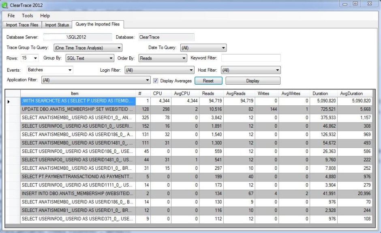Expand the Trace Group To Query dropdown

tap(119, 48)
